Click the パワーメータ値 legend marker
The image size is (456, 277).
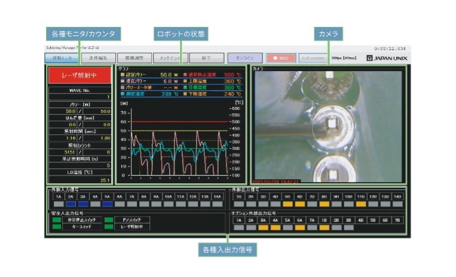click(123, 87)
